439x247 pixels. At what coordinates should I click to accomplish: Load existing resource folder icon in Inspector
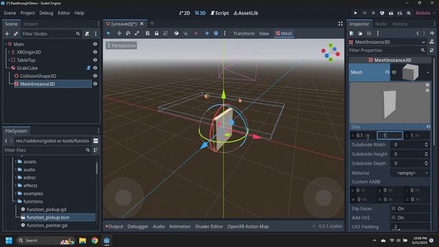coord(360,34)
